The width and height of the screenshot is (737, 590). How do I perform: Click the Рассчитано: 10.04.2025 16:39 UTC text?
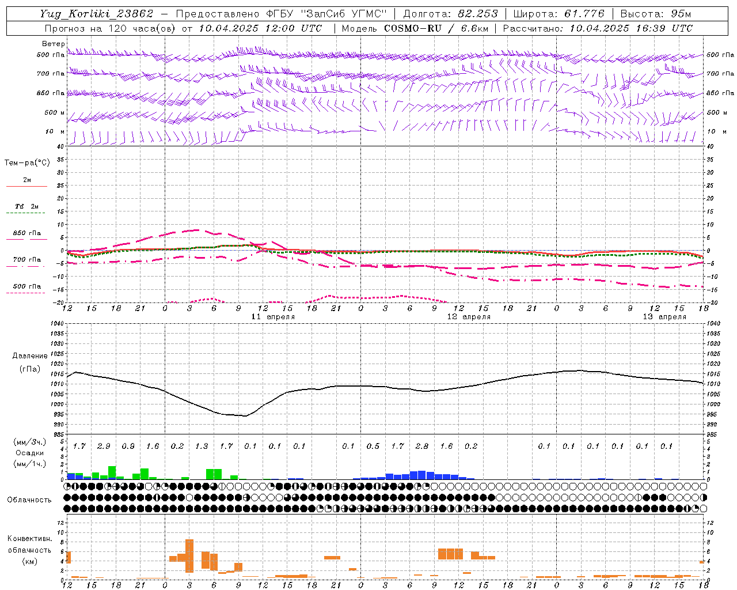tap(598, 28)
